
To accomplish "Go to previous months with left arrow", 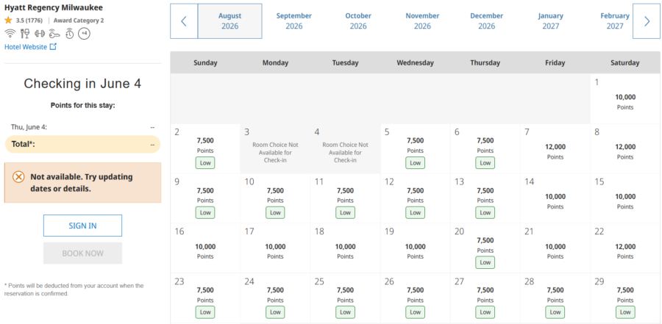I will [x=184, y=21].
